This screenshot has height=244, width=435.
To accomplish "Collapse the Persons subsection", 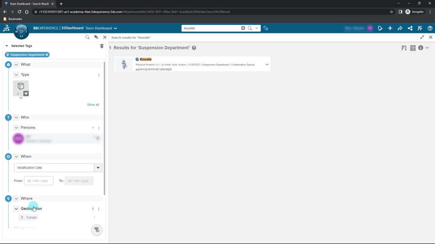I will coord(16,127).
